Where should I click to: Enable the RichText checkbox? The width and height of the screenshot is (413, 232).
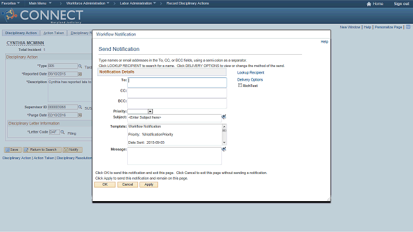(x=240, y=85)
